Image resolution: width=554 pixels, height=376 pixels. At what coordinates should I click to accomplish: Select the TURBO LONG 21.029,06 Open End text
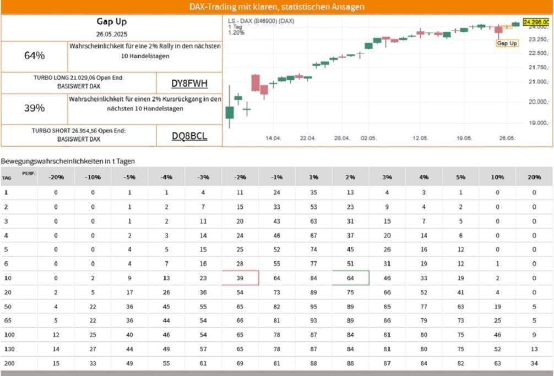click(78, 78)
